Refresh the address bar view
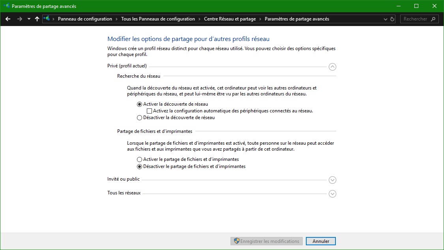The width and height of the screenshot is (444, 250). (392, 19)
